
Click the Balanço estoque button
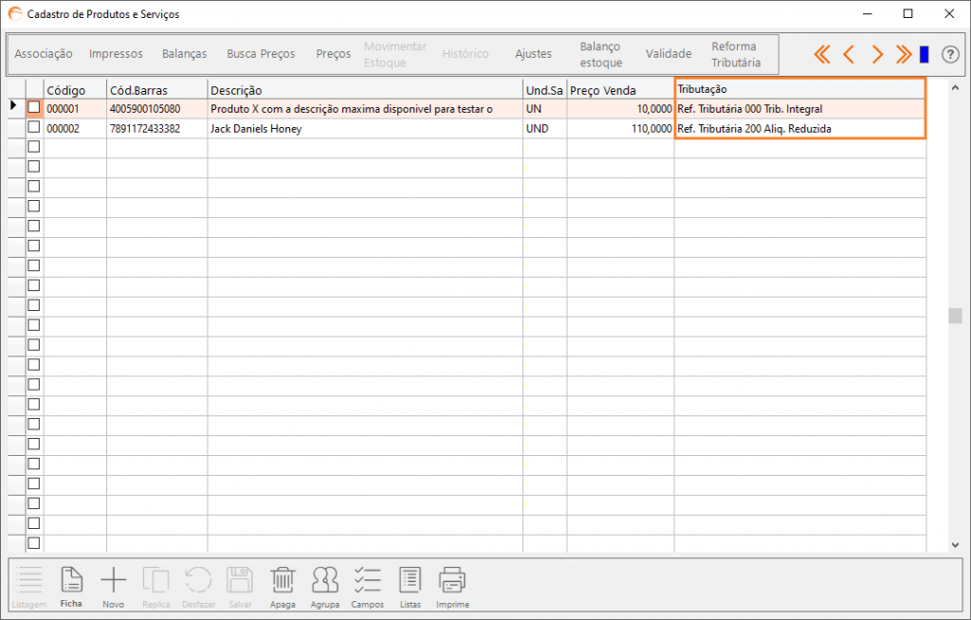coord(600,54)
